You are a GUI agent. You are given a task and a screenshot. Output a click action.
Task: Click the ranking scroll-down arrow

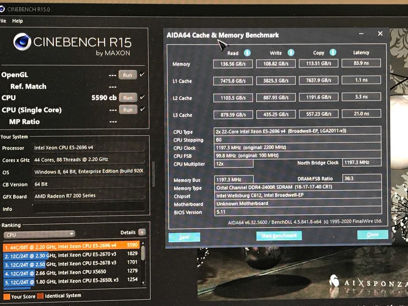pos(143,282)
